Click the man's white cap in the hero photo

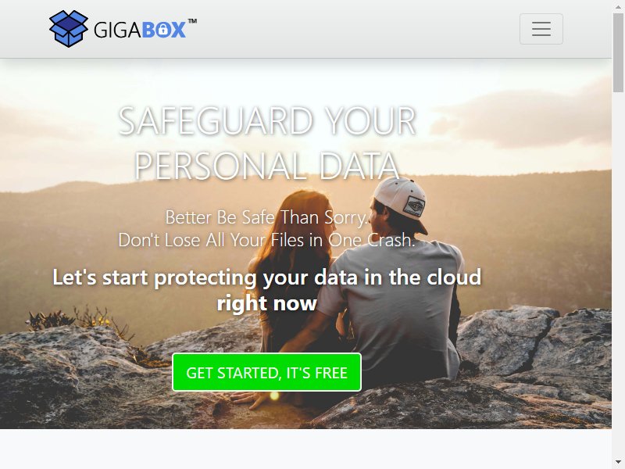(400, 199)
